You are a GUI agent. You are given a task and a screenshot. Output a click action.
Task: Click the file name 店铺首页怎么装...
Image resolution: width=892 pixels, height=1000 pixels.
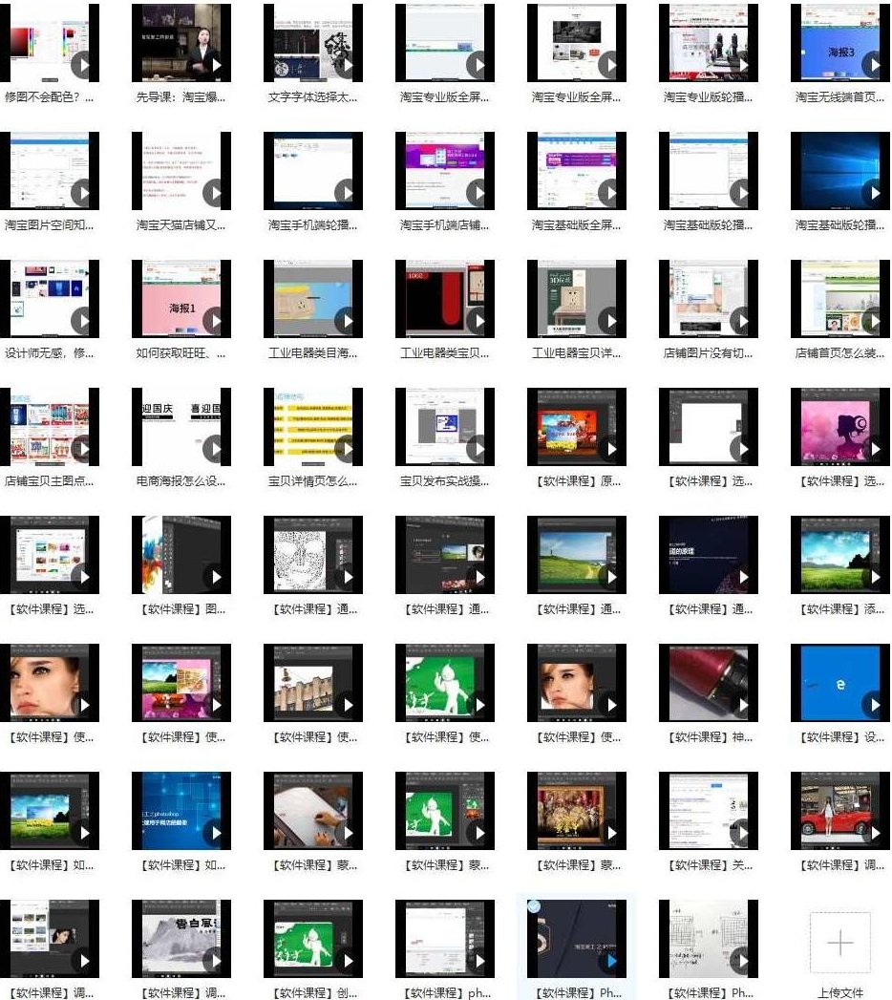point(839,353)
